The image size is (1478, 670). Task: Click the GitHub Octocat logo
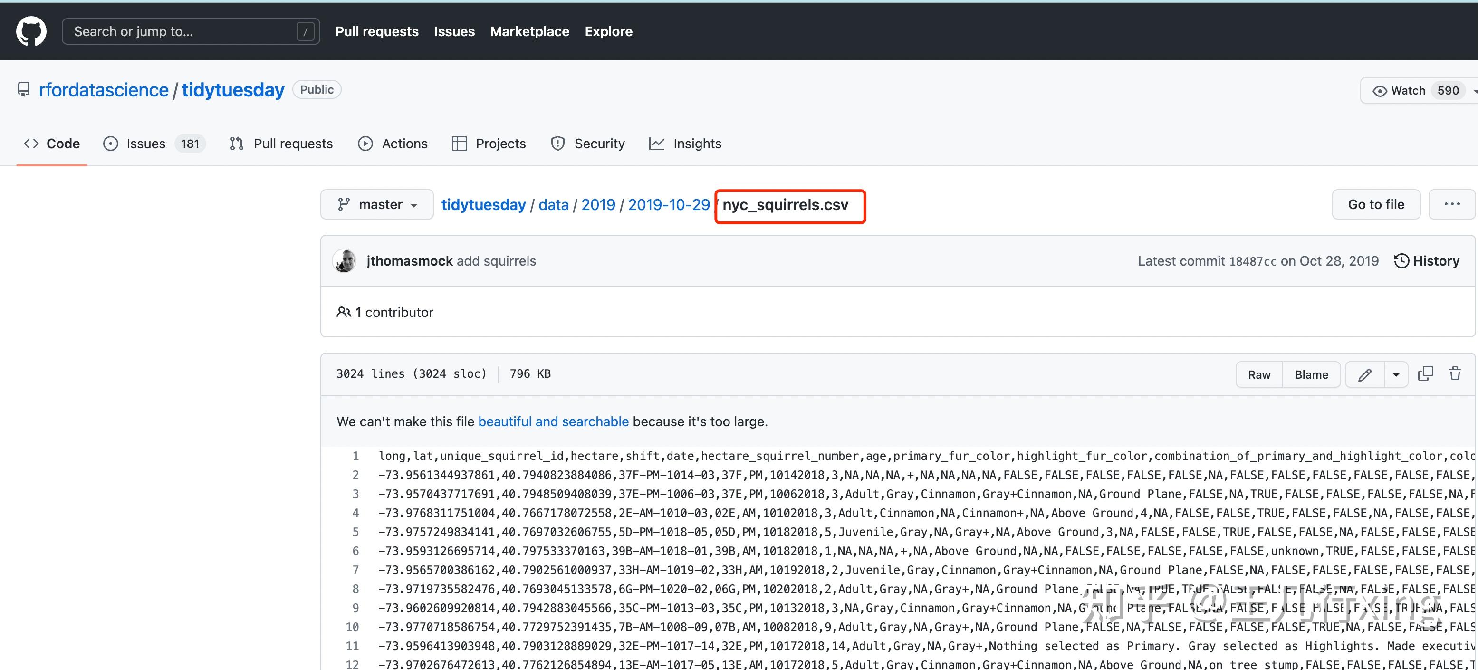coord(31,31)
